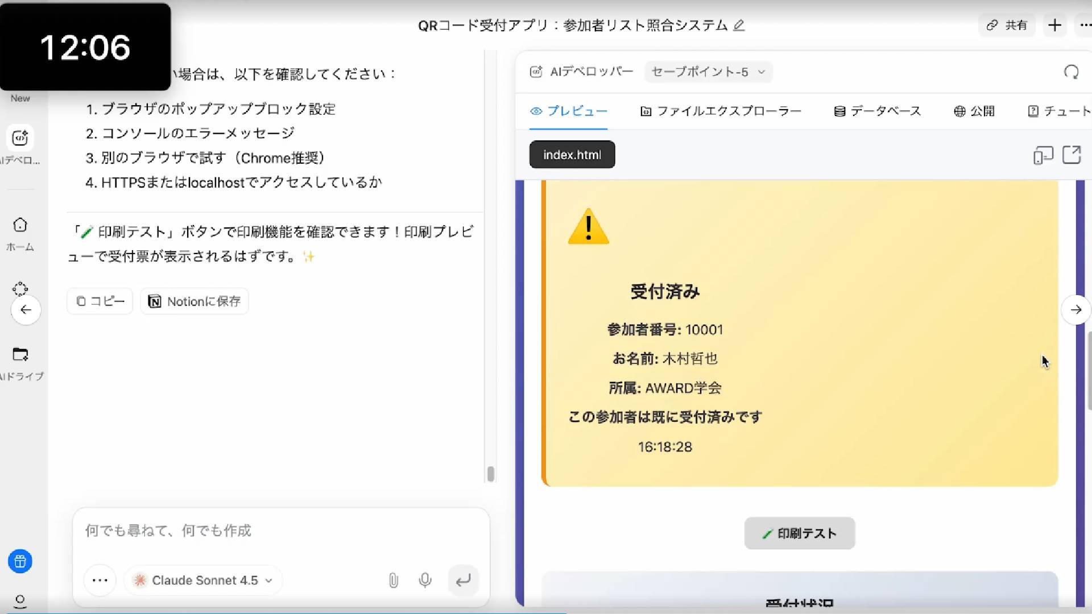The height and width of the screenshot is (614, 1092).
Task: Click the refresh preview icon
Action: tap(1071, 72)
